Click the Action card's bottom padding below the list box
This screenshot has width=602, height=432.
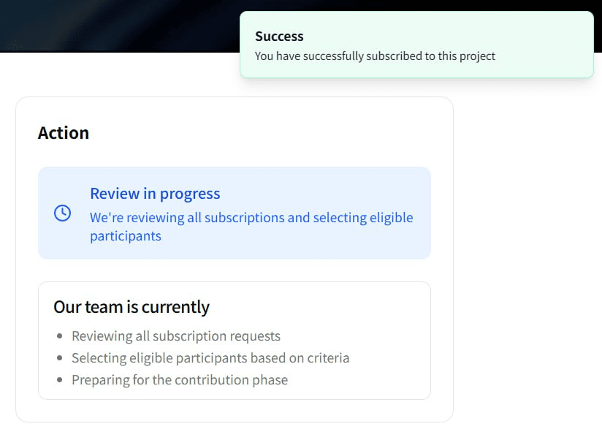coord(234,411)
